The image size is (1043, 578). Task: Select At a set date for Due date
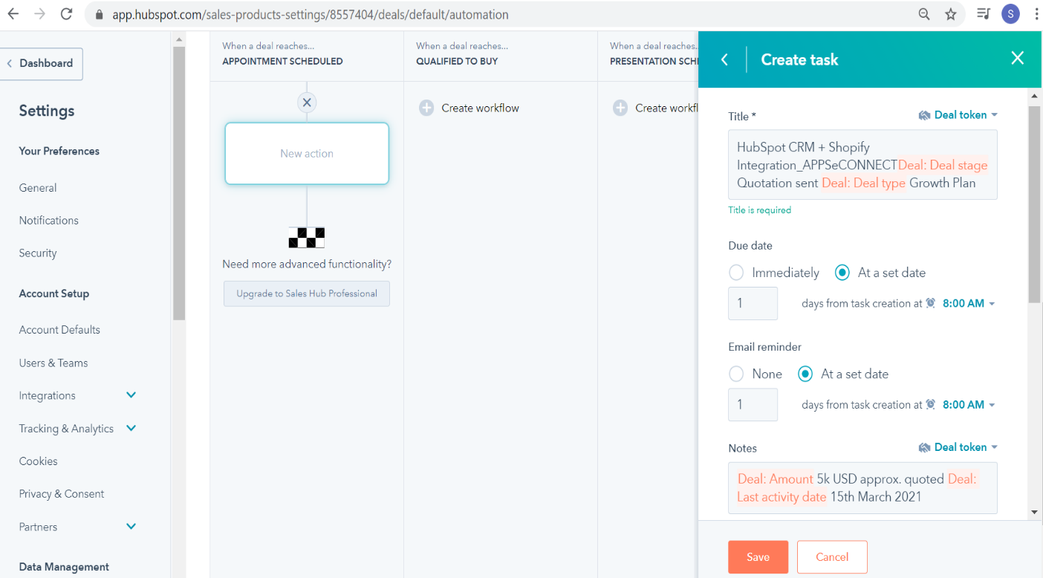[842, 273]
